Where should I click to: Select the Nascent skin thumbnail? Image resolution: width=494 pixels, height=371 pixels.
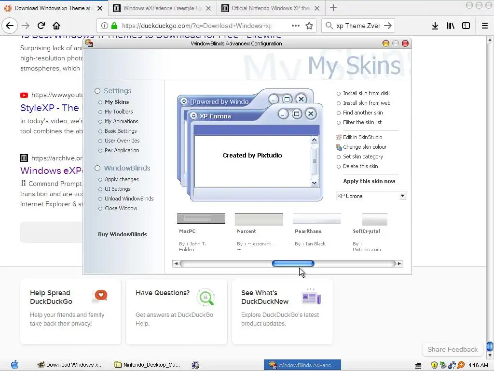[x=259, y=219]
